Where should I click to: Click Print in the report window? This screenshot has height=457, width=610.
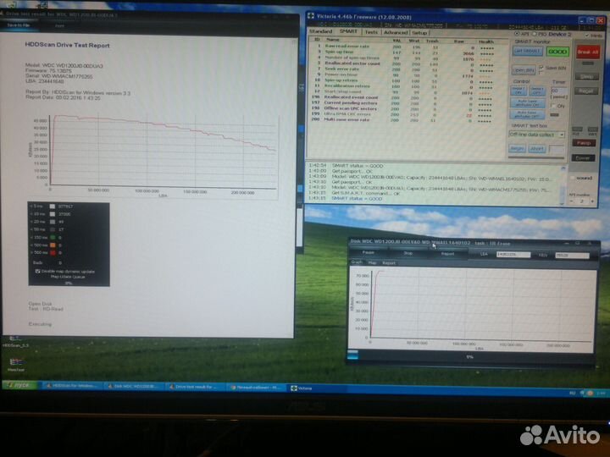(59, 25)
